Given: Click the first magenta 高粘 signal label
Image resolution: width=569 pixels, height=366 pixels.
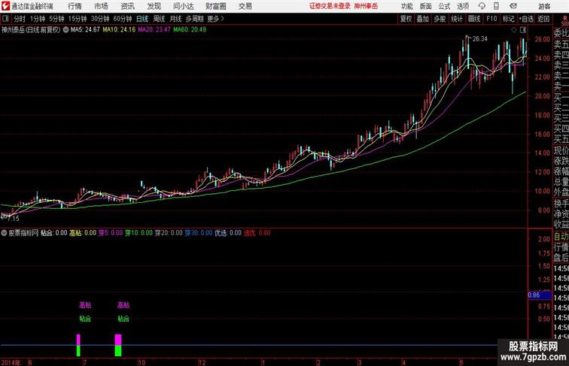Looking at the screenshot, I should pyautogui.click(x=85, y=305).
